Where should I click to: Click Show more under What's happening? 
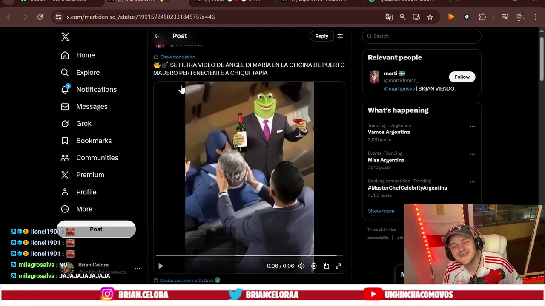point(381,211)
